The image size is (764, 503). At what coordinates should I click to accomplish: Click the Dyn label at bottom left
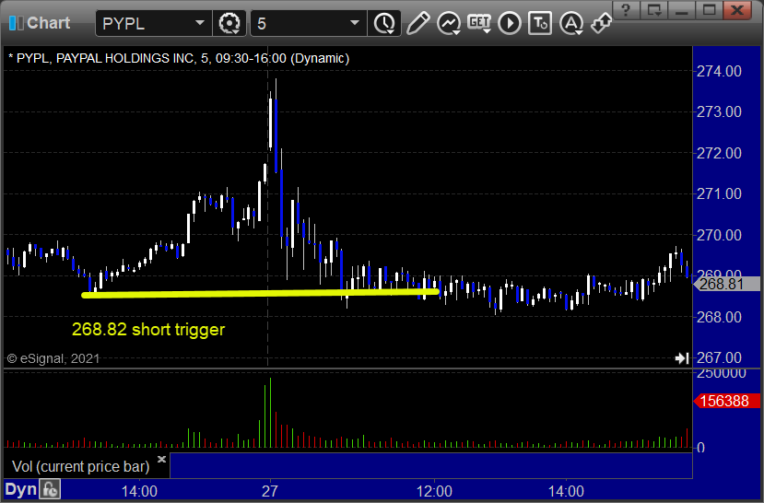click(x=20, y=489)
